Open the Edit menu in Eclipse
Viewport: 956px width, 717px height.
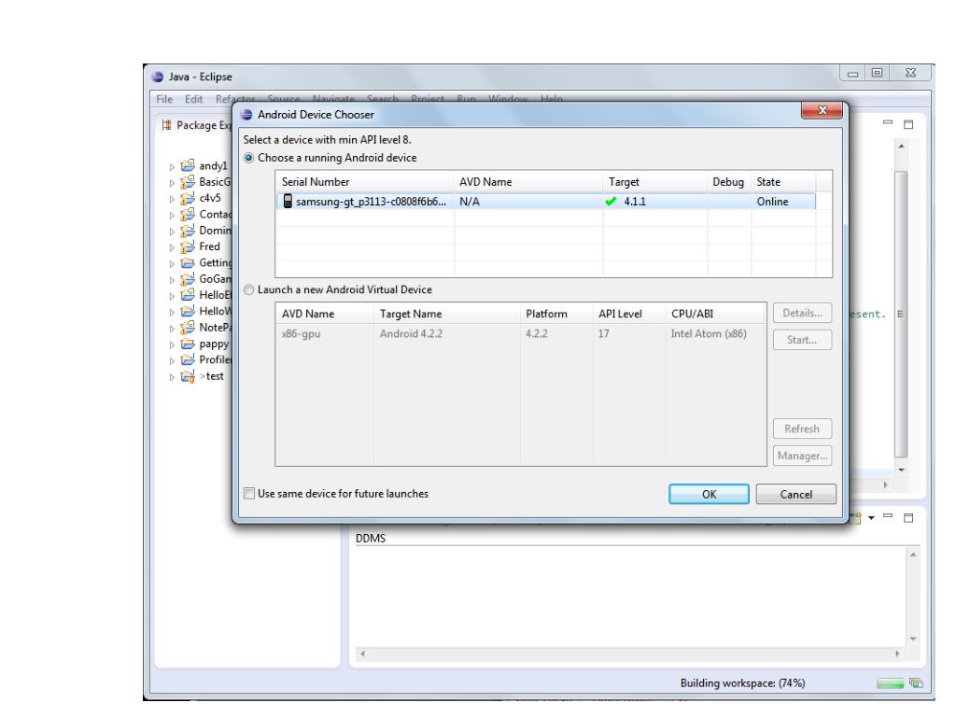click(x=194, y=99)
